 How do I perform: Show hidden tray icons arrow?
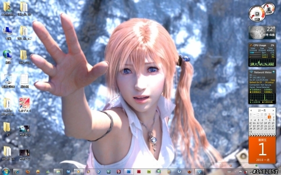[x=235, y=172]
